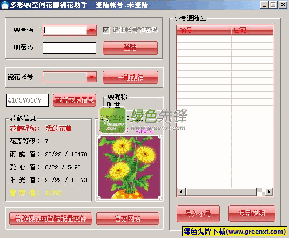Maximize the window

point(273,5)
